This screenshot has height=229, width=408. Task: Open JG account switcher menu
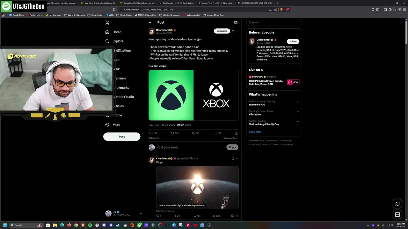pyautogui.click(x=124, y=214)
